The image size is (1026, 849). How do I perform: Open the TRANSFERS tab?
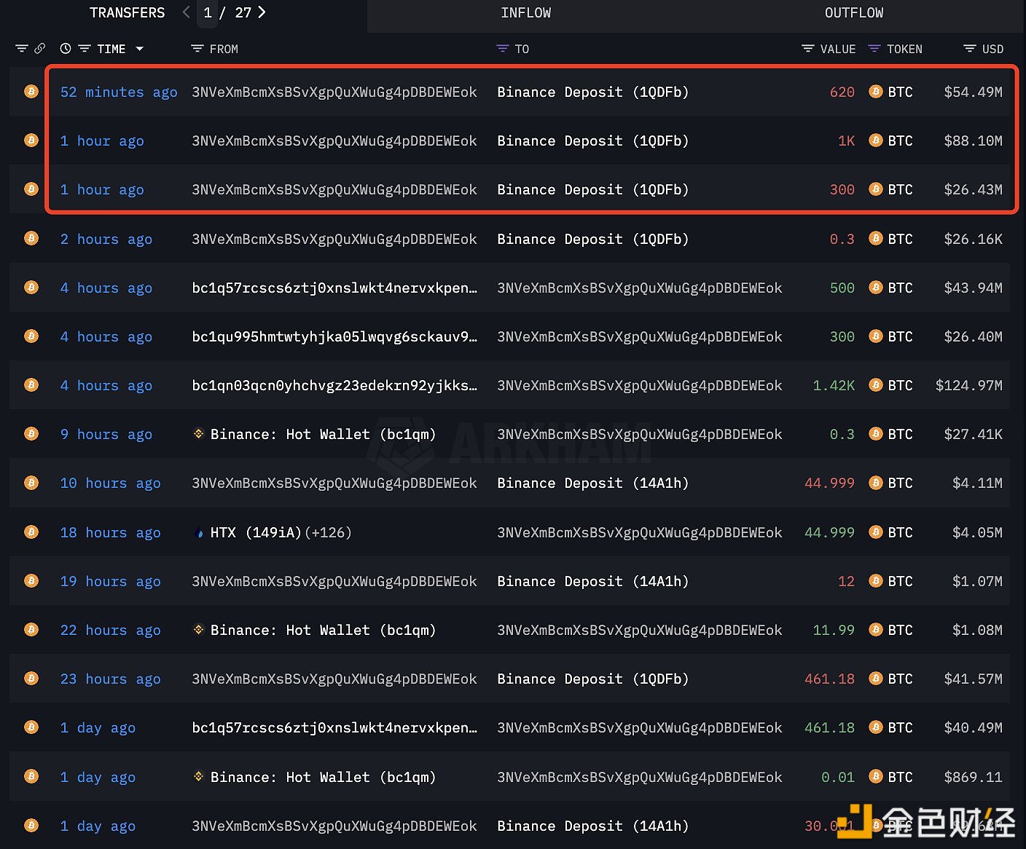[x=127, y=13]
